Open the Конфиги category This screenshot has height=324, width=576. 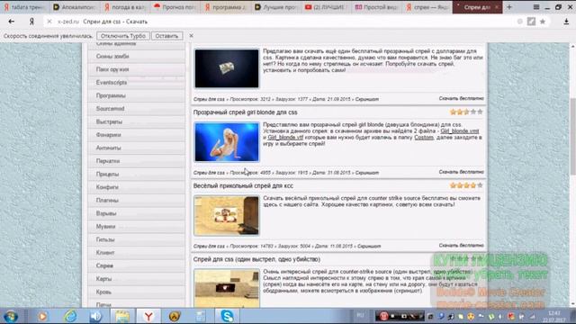tap(136, 187)
